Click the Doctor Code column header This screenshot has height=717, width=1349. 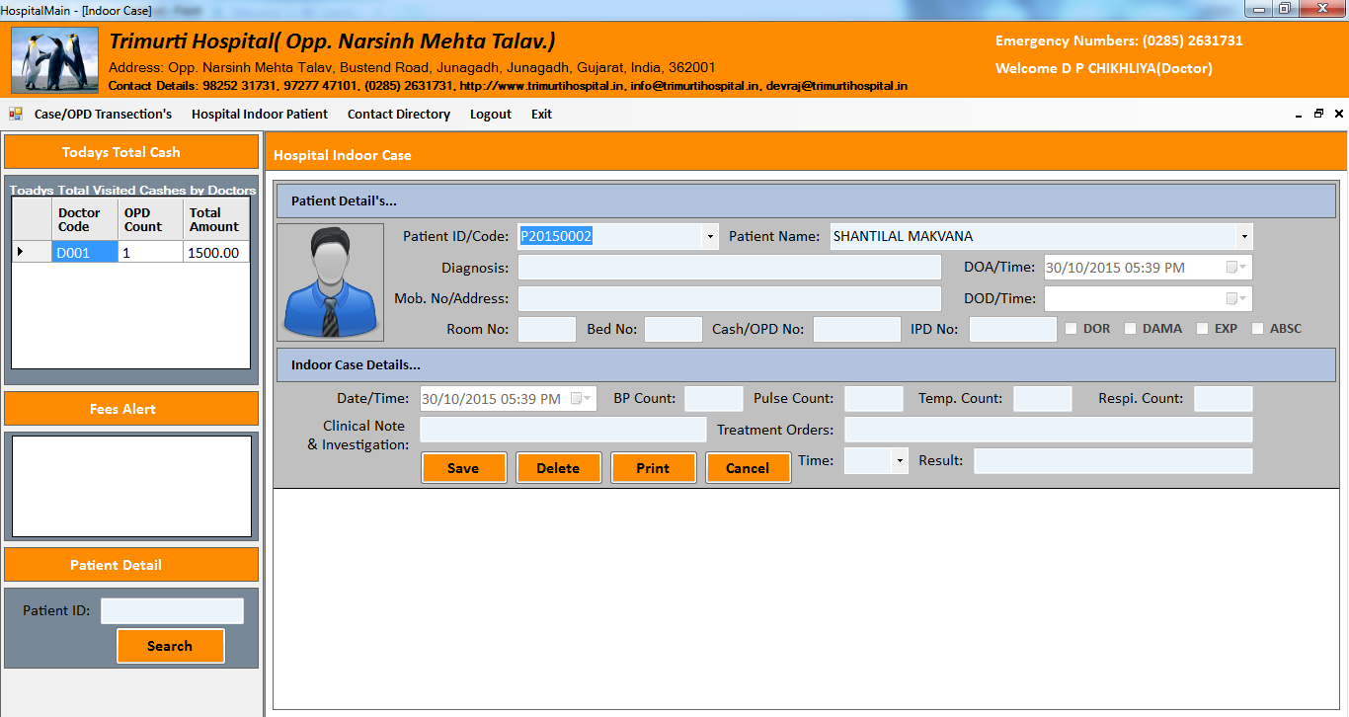pyautogui.click(x=84, y=219)
